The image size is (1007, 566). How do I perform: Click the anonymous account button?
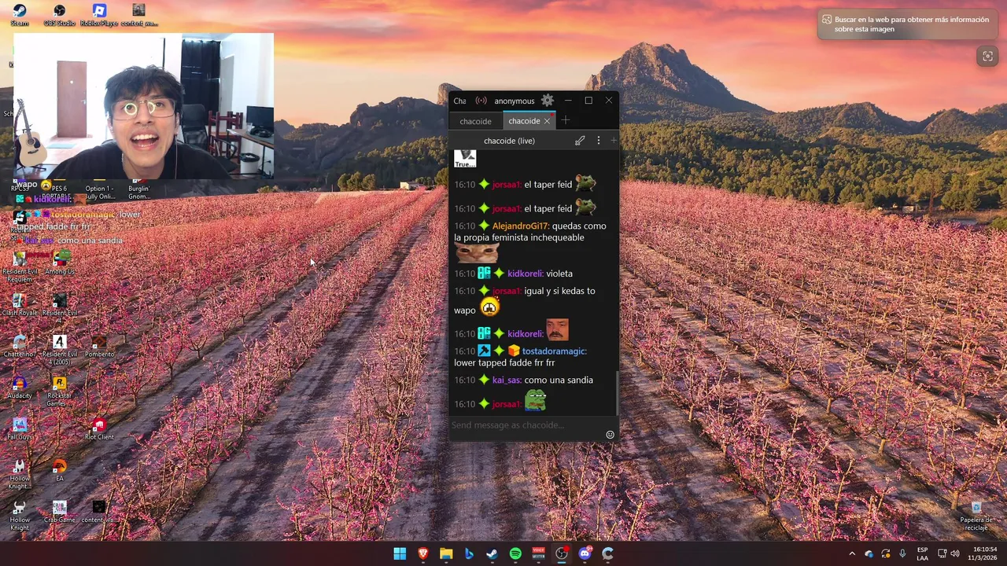pyautogui.click(x=515, y=101)
